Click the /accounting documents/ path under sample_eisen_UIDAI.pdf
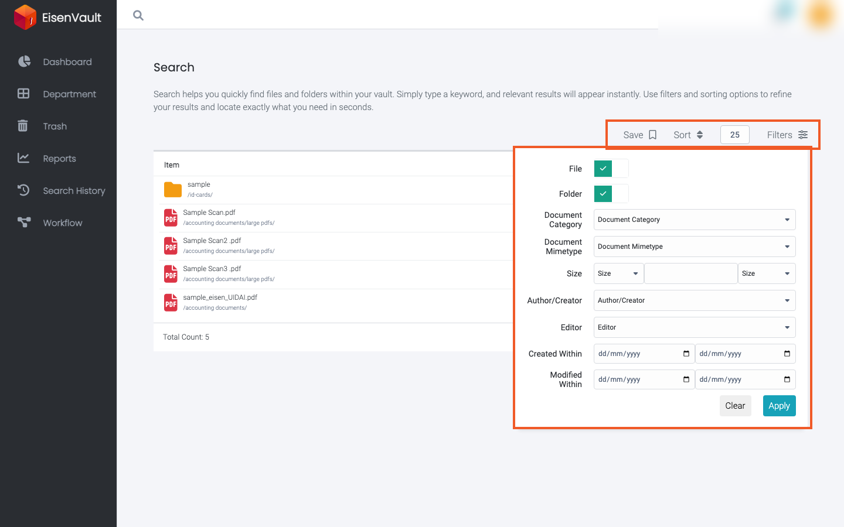The width and height of the screenshot is (844, 527). pos(215,308)
